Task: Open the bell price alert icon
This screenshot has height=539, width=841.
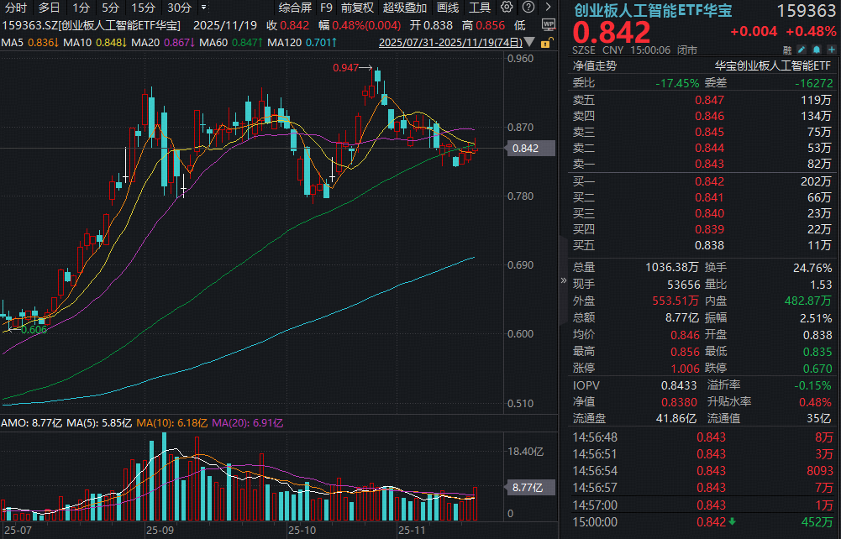Action: (x=815, y=50)
